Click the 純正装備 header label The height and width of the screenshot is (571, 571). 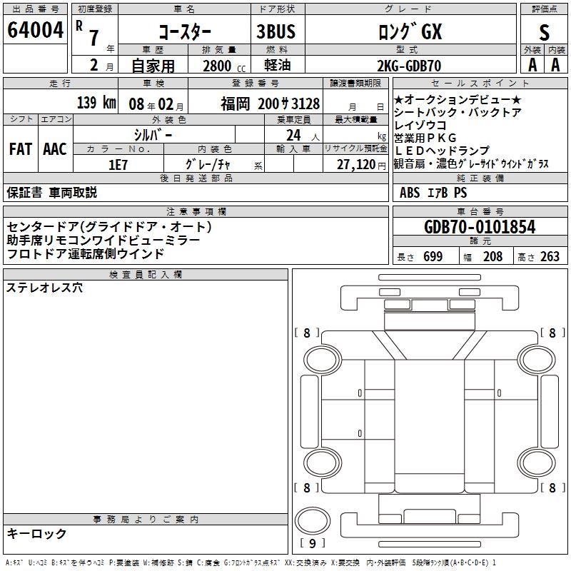pyautogui.click(x=480, y=178)
